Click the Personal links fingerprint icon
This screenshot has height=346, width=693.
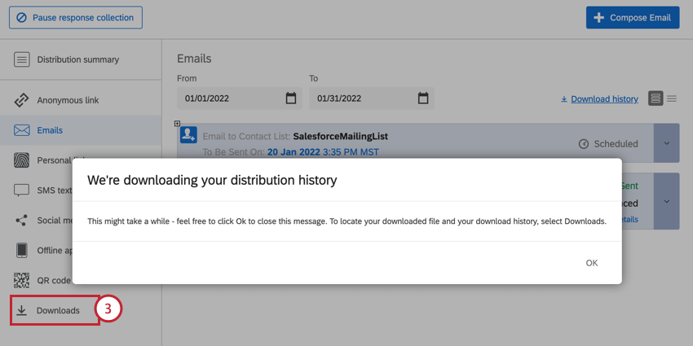(22, 160)
